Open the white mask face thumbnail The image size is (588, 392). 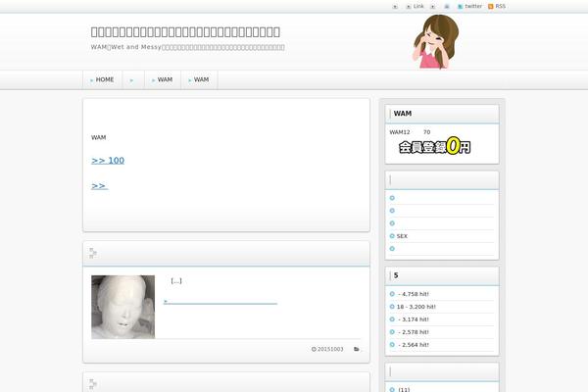tap(123, 307)
